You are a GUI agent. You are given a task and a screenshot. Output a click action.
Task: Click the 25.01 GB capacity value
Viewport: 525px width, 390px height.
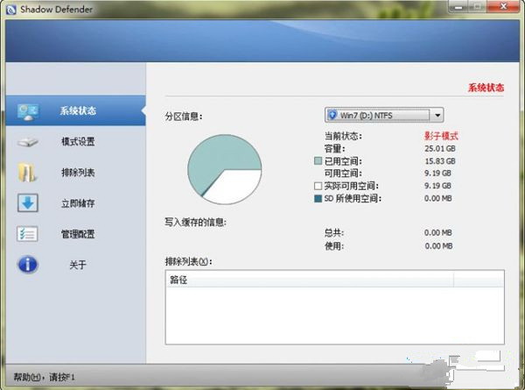[440, 149]
